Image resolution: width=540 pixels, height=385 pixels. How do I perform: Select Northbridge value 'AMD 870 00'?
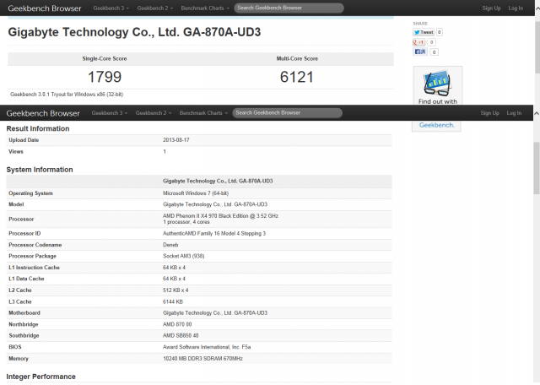(x=177, y=324)
